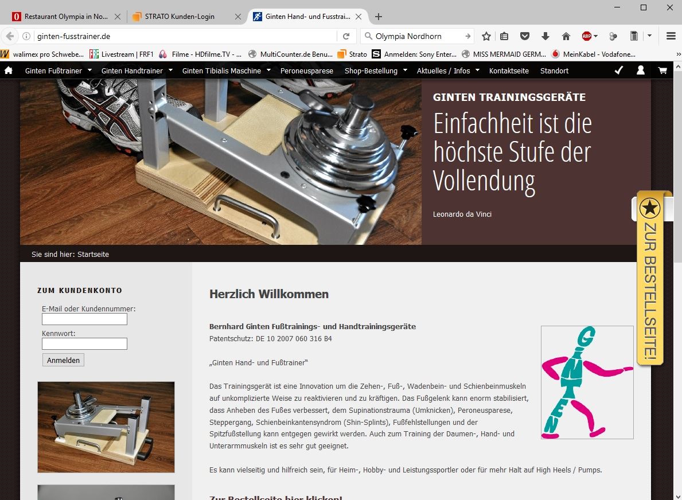Focus the E-Mail oder Kundennummer field

coord(84,319)
